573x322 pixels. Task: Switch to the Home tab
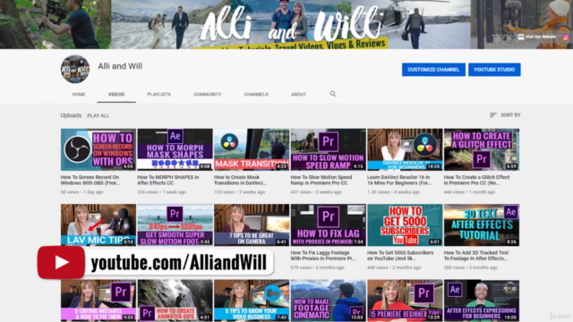[79, 94]
